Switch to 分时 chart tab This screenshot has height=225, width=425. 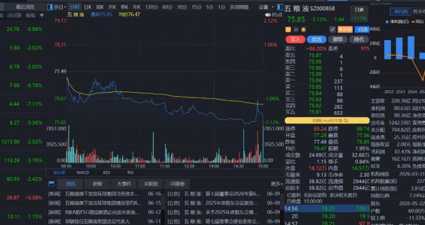coord(74,7)
